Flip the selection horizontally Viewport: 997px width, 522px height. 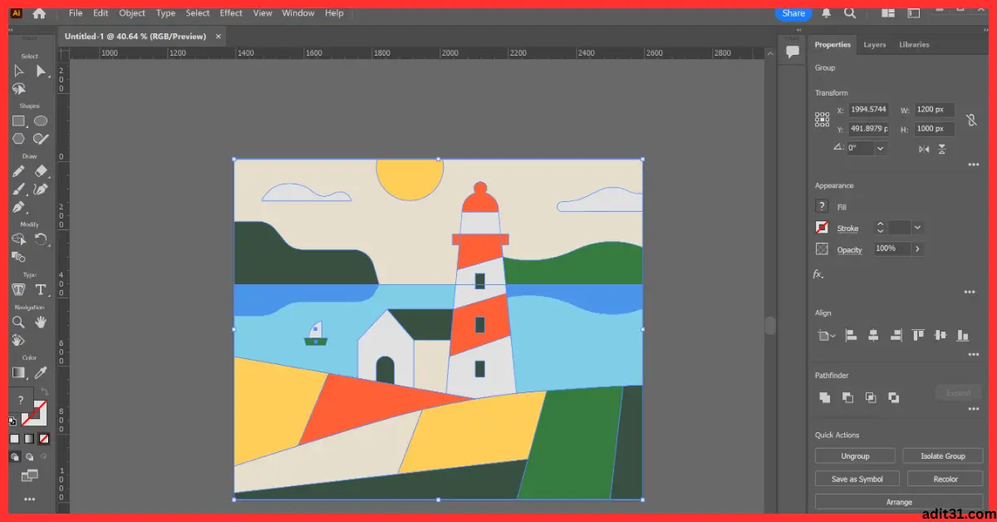click(x=923, y=149)
